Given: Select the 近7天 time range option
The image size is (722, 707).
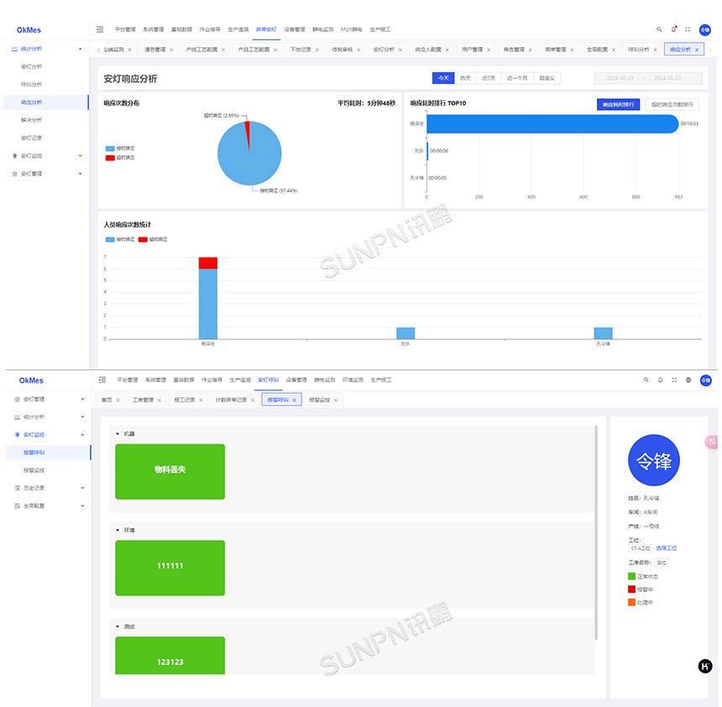Looking at the screenshot, I should click(488, 78).
